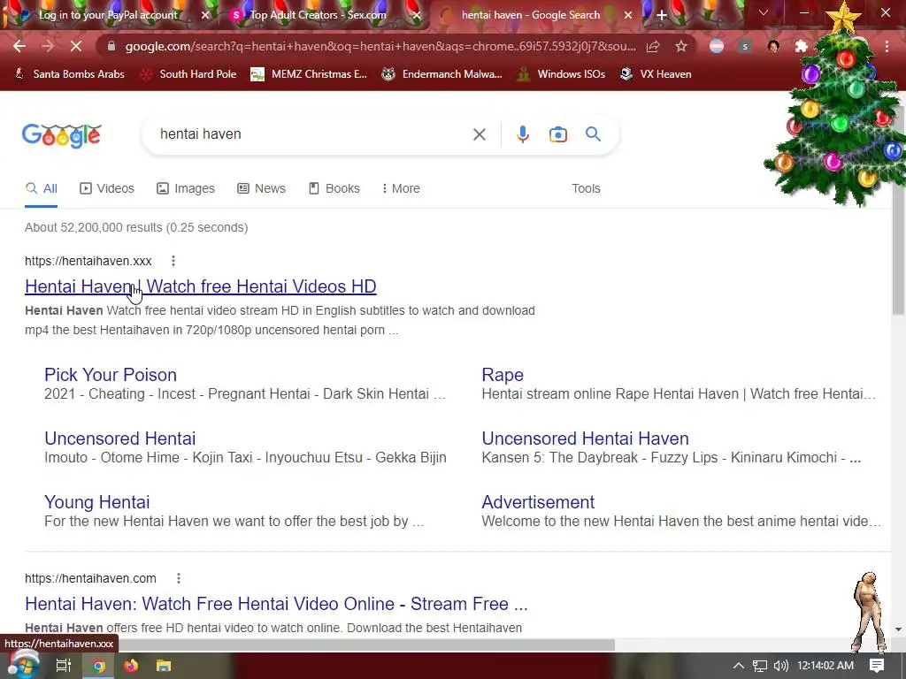Viewport: 906px width, 679px height.
Task: Open the tab search dropdown chevron
Action: 764,12
